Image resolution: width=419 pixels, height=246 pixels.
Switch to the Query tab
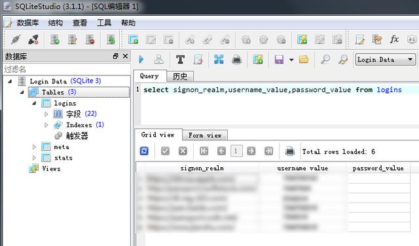pyautogui.click(x=149, y=76)
